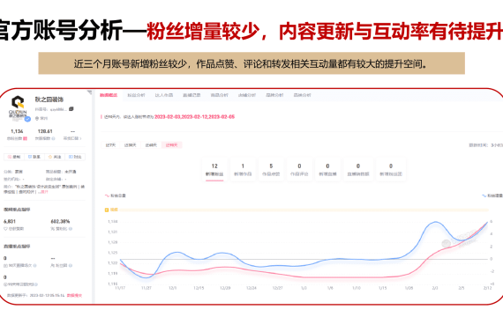Image resolution: width=503 pixels, height=317 pixels.
Task: Click the info icon beside the 602.38% ratio
Action: point(71,229)
